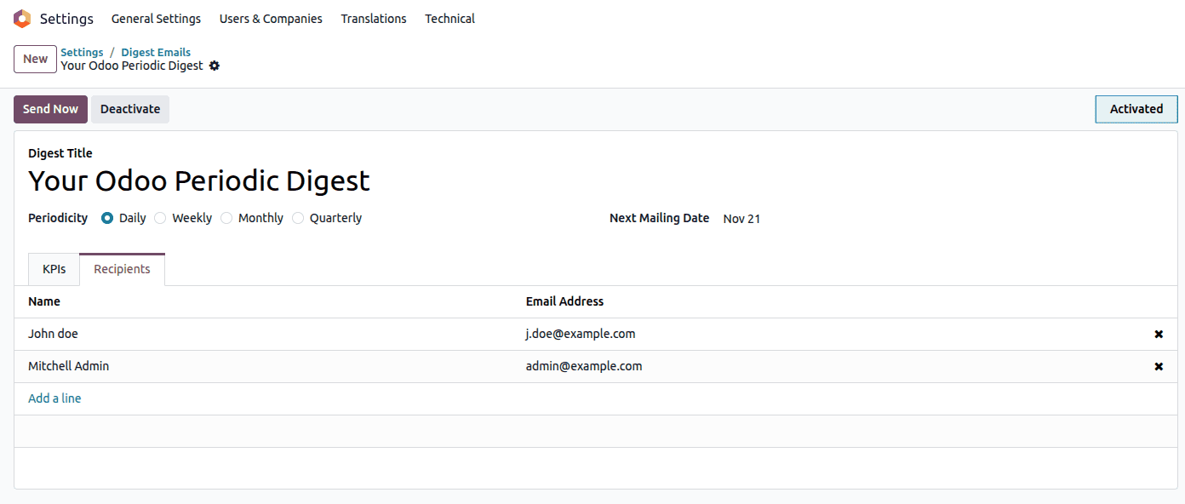Click the Activated status button
Image resolution: width=1185 pixels, height=504 pixels.
click(1136, 109)
